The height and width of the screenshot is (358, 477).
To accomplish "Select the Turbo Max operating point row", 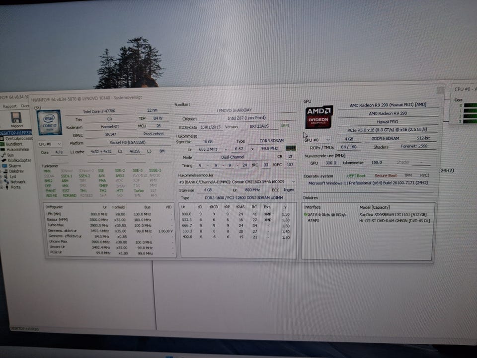I will point(110,225).
